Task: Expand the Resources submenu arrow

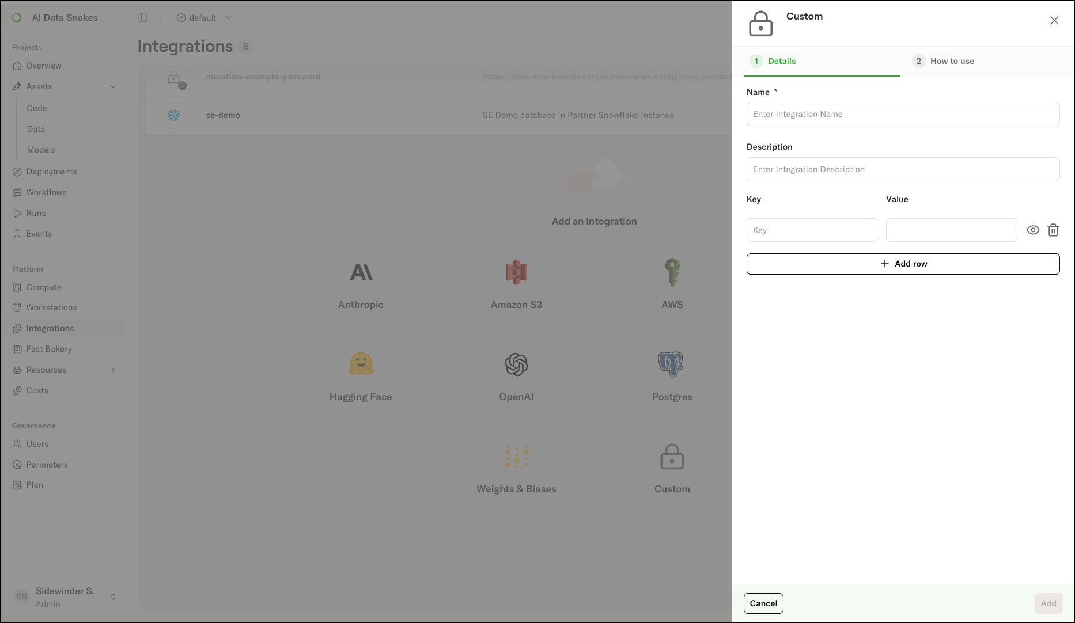Action: (x=113, y=370)
